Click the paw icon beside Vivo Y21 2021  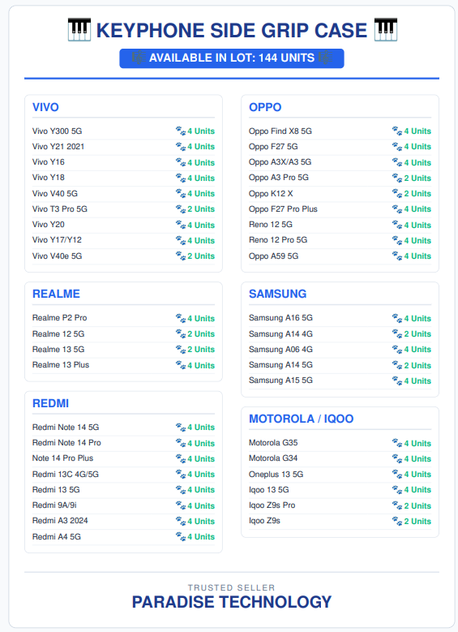(x=181, y=147)
